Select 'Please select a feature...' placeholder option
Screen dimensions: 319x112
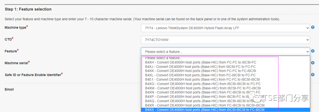click(225, 58)
